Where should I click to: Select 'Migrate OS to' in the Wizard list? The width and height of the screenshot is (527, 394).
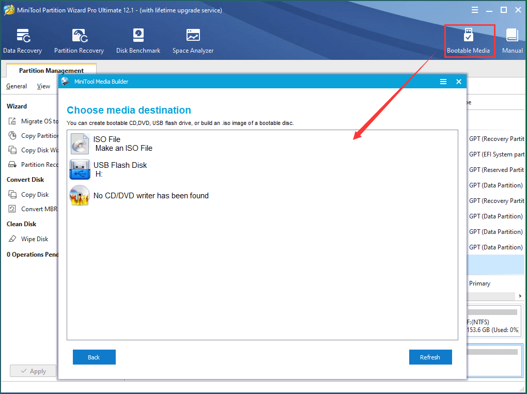pyautogui.click(x=40, y=121)
